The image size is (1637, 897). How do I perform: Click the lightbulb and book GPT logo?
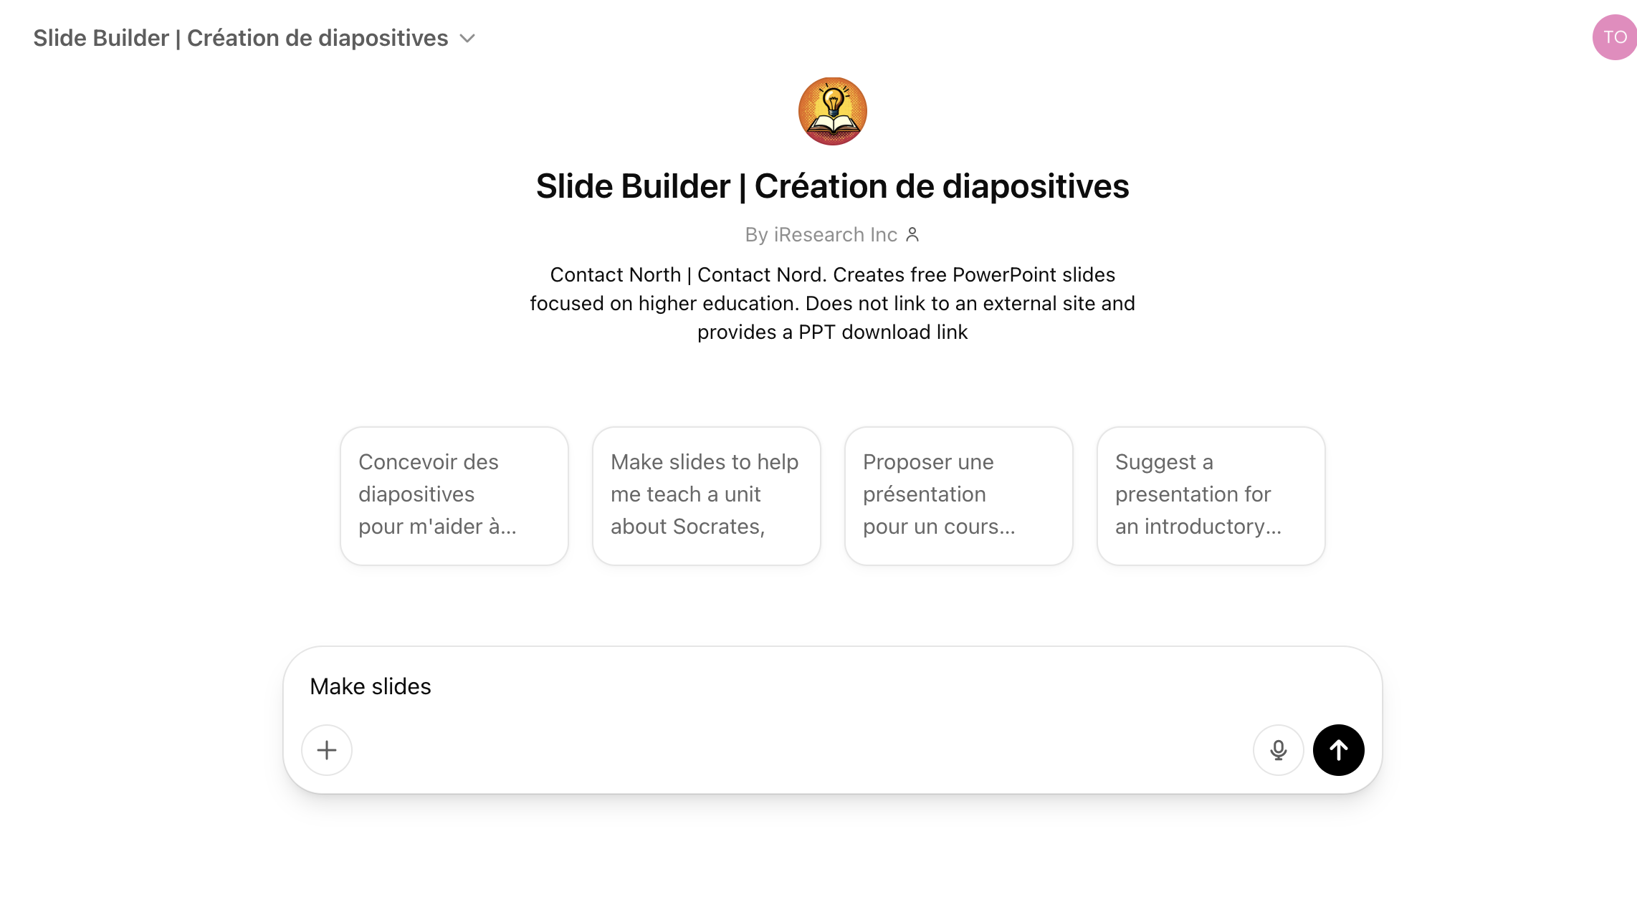tap(833, 111)
